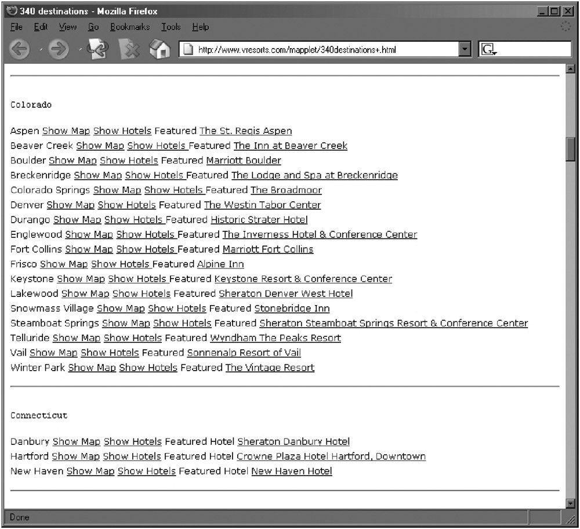Open Sheraton Danbury Hotel link
580x529 pixels.
pyautogui.click(x=293, y=441)
